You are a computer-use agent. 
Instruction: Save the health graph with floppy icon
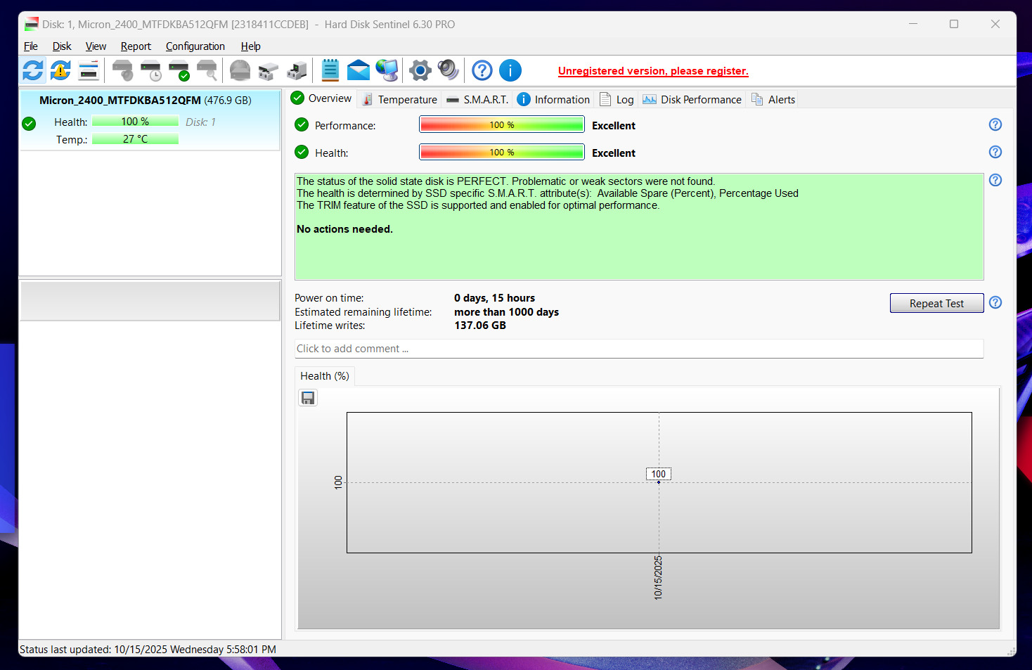click(x=308, y=398)
